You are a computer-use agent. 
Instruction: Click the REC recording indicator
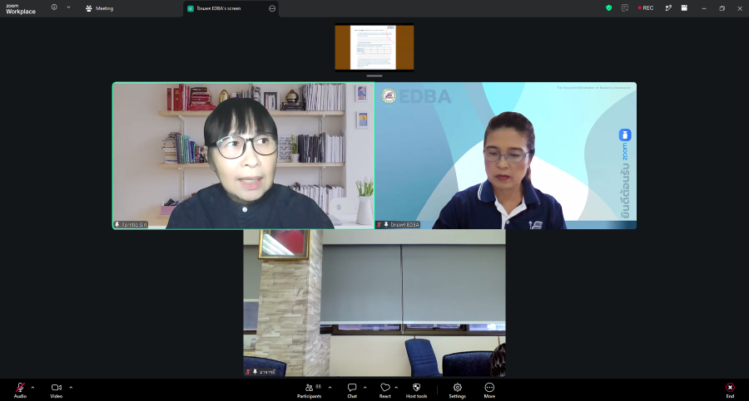pos(646,8)
